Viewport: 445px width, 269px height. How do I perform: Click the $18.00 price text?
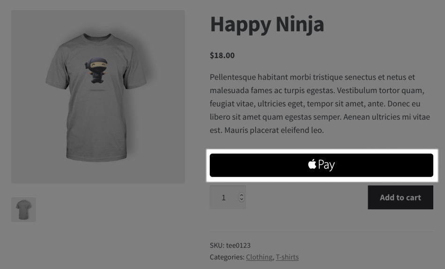(222, 55)
